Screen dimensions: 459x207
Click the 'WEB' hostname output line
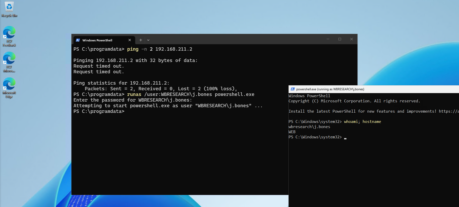pyautogui.click(x=292, y=132)
